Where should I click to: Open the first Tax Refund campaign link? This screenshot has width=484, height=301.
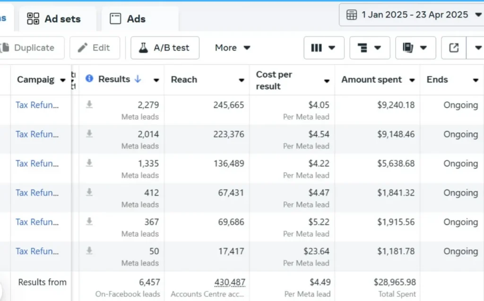coord(37,105)
